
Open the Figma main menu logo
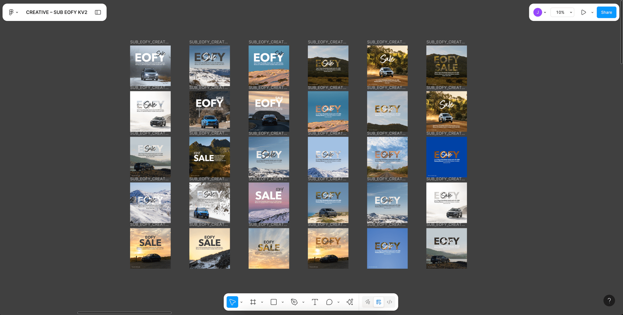point(11,12)
